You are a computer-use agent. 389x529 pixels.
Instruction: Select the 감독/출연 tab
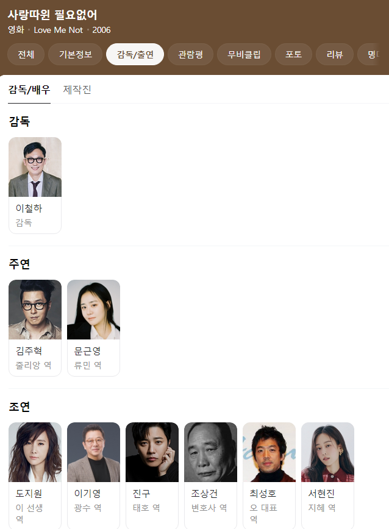pyautogui.click(x=135, y=54)
